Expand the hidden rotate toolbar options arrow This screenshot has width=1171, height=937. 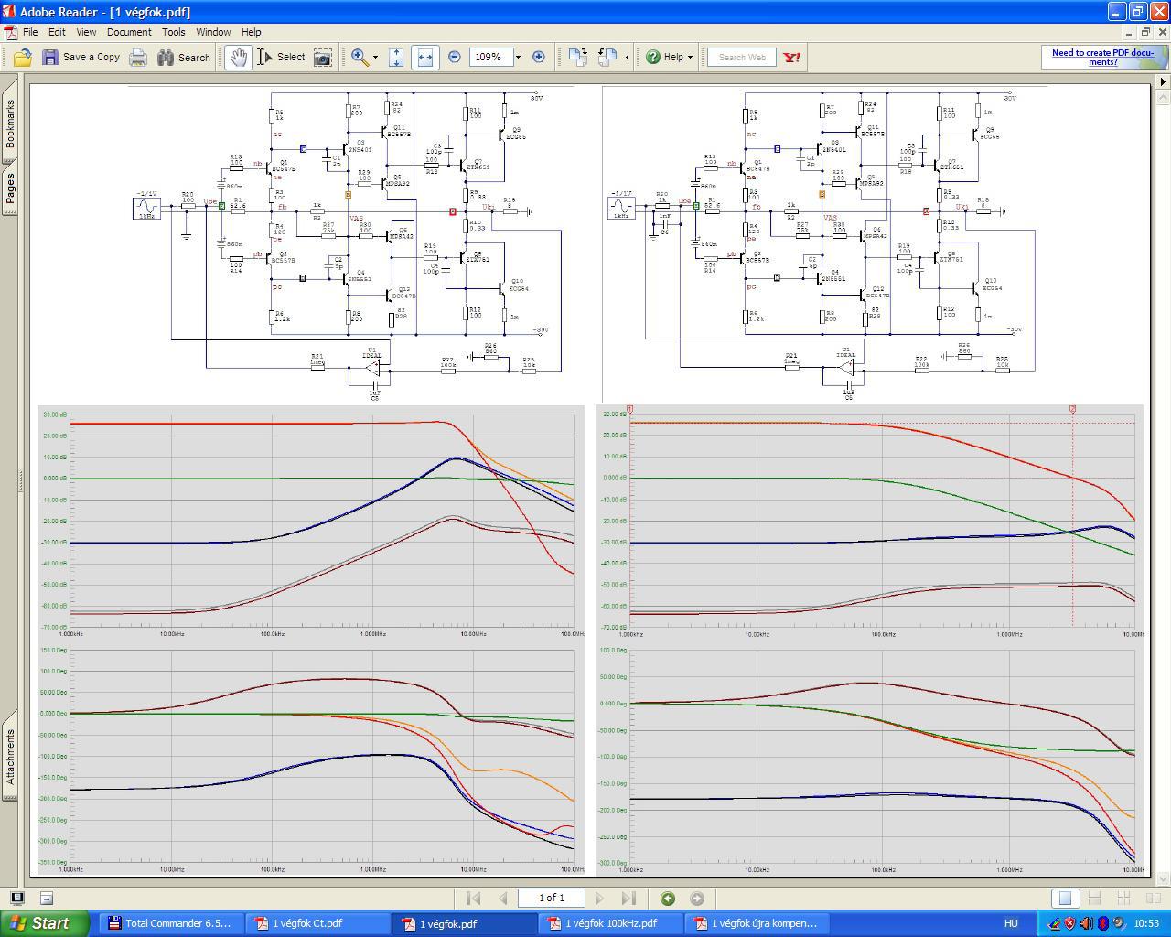[x=627, y=57]
